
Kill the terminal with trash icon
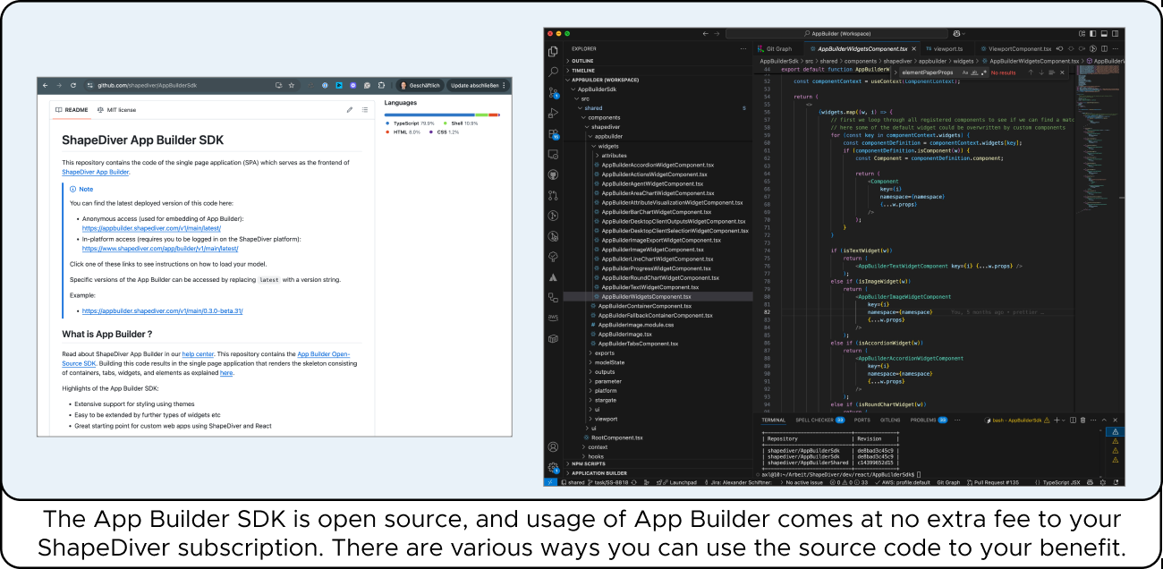(x=1083, y=420)
